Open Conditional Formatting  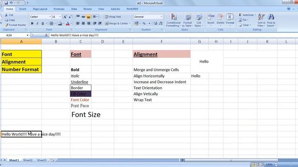(x=173, y=20)
